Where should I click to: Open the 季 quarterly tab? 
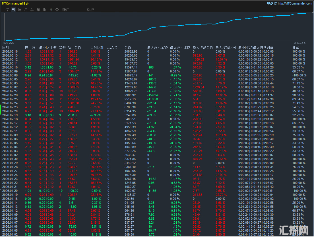32,10
